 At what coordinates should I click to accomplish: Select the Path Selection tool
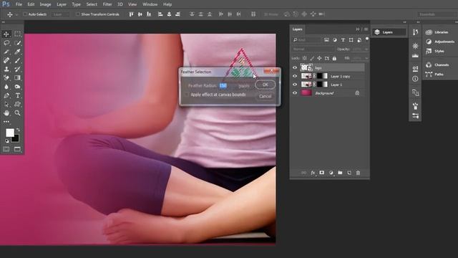pyautogui.click(x=6, y=104)
